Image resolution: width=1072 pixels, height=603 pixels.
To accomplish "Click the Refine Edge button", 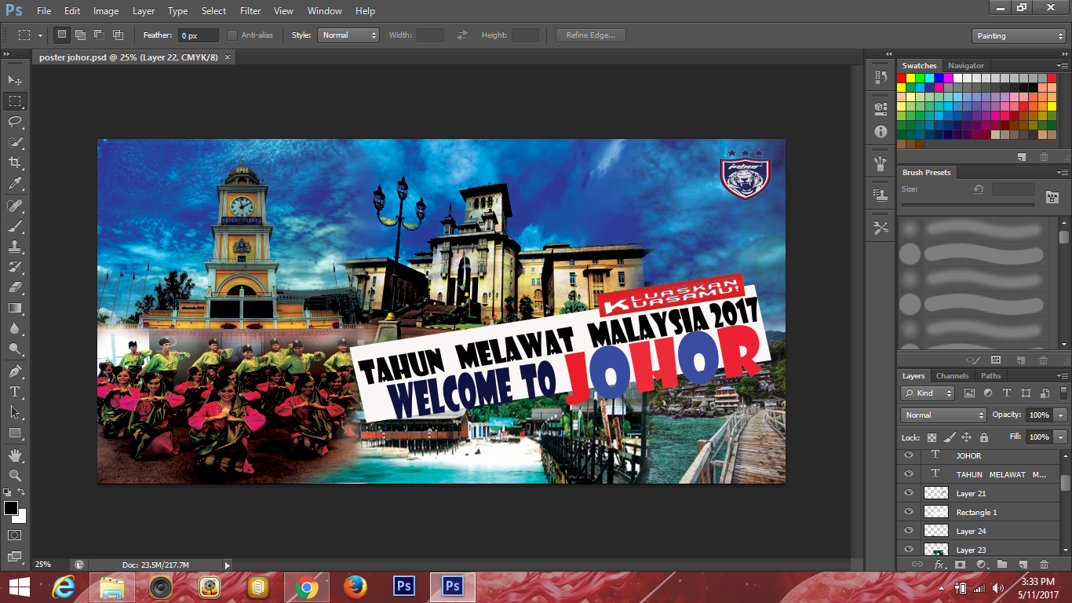I will point(589,34).
